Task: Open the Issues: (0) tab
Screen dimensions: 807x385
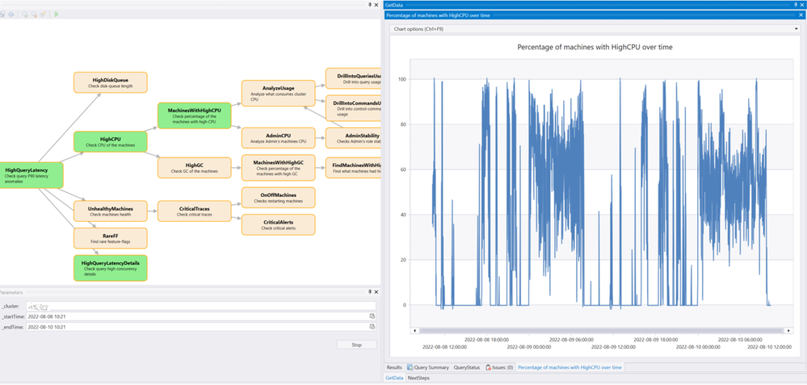Action: (499, 367)
